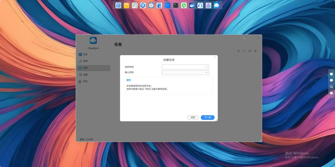Click the CloudSync app logo
The height and width of the screenshot is (167, 335).
93,40
